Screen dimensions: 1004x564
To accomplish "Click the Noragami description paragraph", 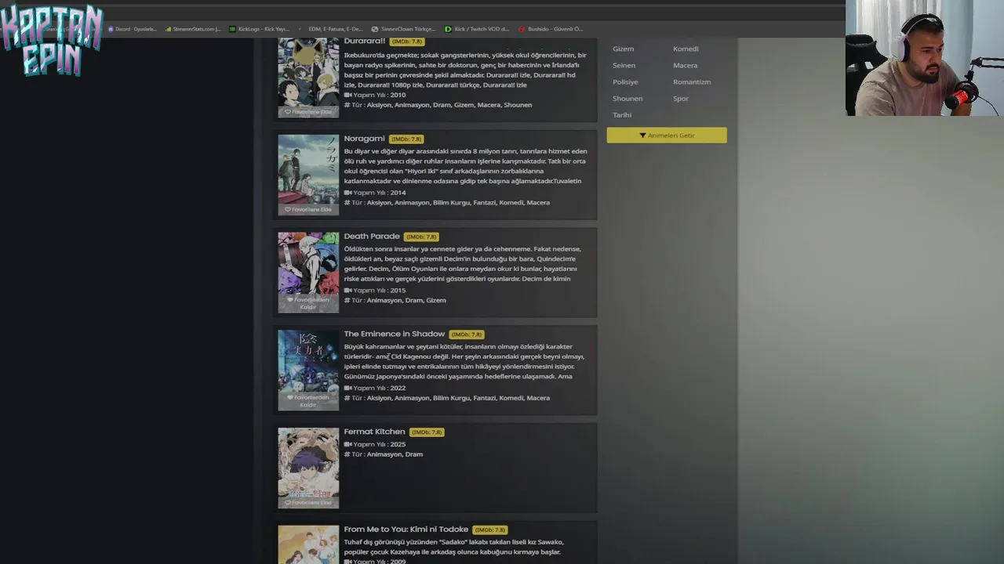I will pyautogui.click(x=465, y=166).
